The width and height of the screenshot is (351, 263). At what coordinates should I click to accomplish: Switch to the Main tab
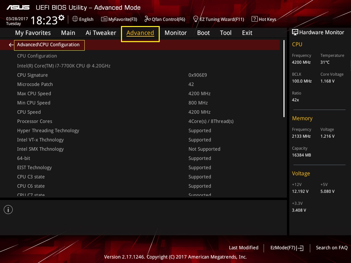[x=68, y=33]
